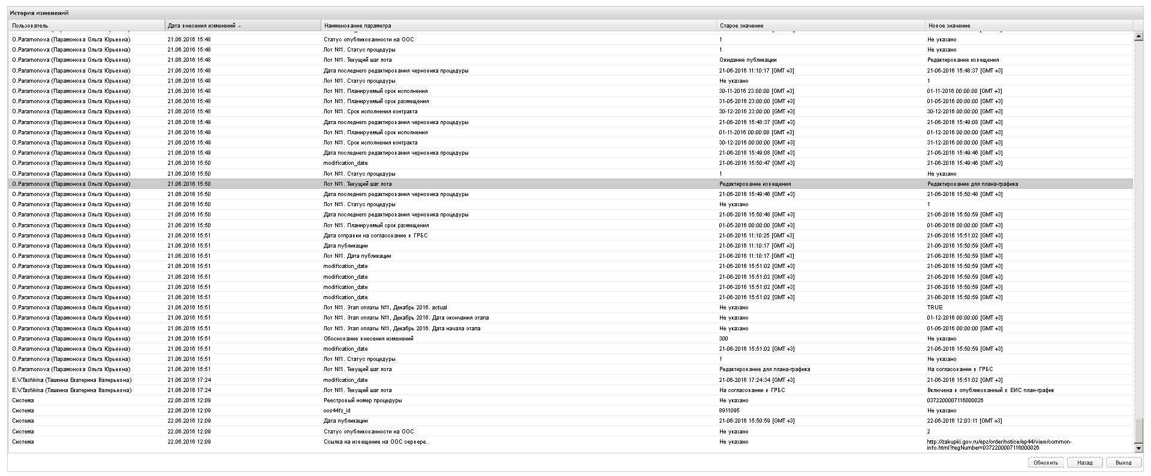
Task: Select 'Дата публикации' parameter in Система row
Action: point(345,421)
